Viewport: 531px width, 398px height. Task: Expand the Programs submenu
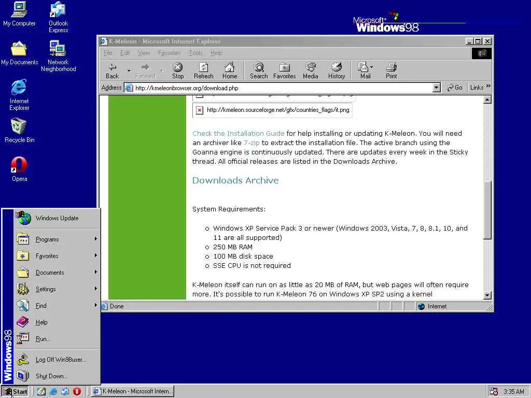(57, 239)
